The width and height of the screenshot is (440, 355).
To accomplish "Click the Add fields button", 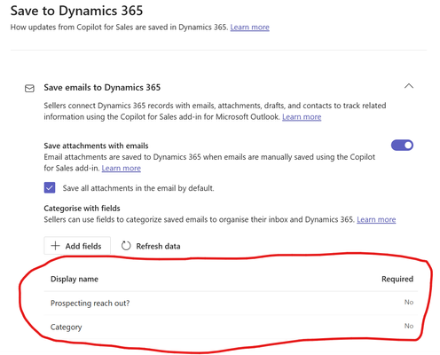I will tap(77, 246).
